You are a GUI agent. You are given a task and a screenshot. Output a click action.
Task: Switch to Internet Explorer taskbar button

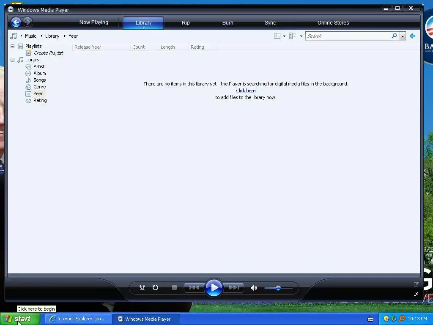[x=78, y=319]
